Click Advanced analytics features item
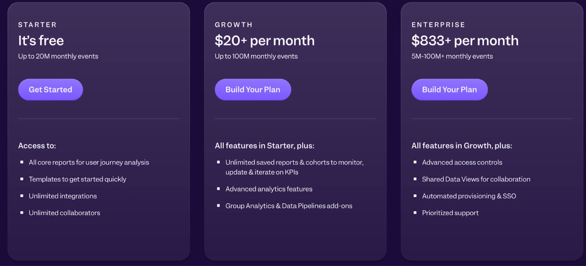Image resolution: width=586 pixels, height=266 pixels. coord(269,189)
